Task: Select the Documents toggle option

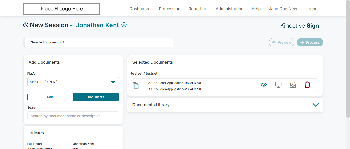Action: coord(96,97)
